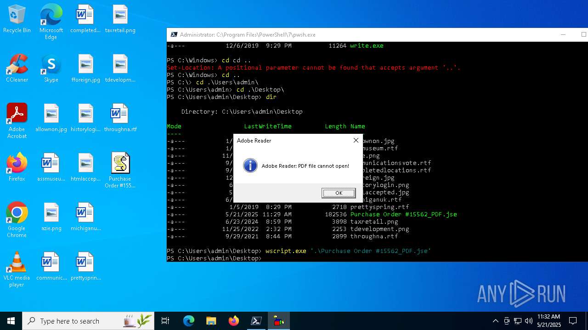Launch Edge from the taskbar
Screen dimensions: 588x330
click(189, 321)
